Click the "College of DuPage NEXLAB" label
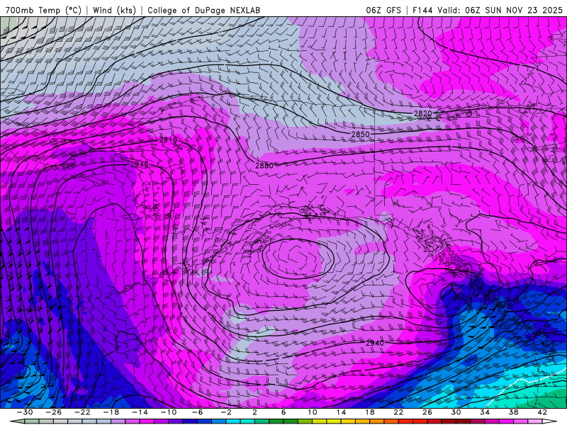Screen dimensions: 567x425 click(203, 10)
